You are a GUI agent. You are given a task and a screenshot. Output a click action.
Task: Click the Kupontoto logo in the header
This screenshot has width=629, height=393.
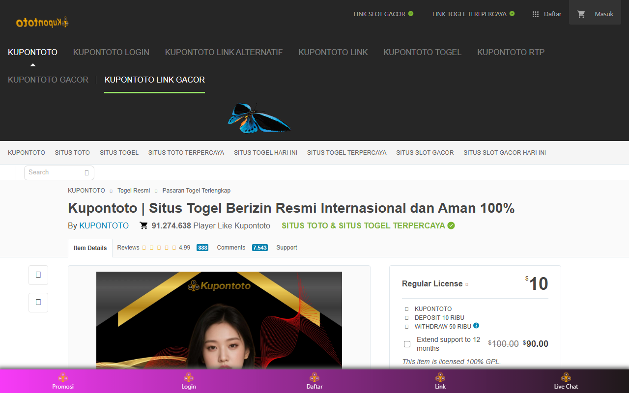[42, 22]
